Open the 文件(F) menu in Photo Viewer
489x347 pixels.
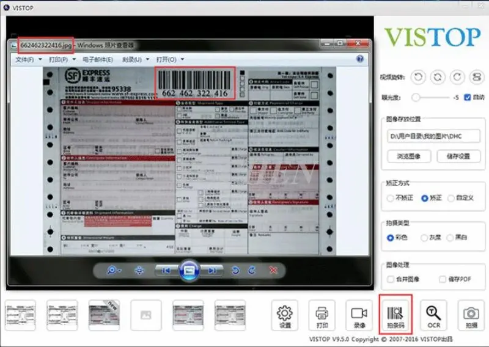click(x=24, y=59)
